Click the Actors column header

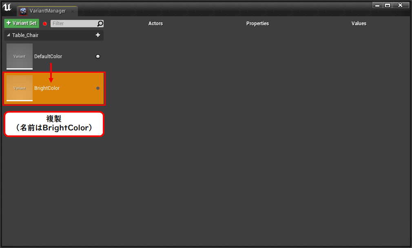[x=155, y=24]
